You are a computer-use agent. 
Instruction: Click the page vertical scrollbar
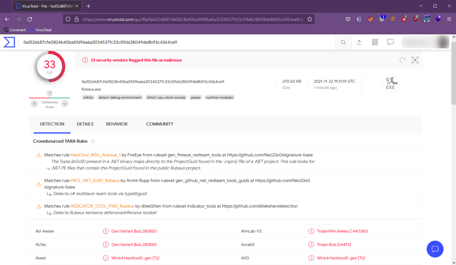[x=454, y=73]
